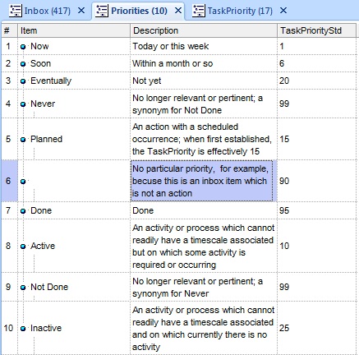Sort by the Item column header
359x355 pixels.
74,30
